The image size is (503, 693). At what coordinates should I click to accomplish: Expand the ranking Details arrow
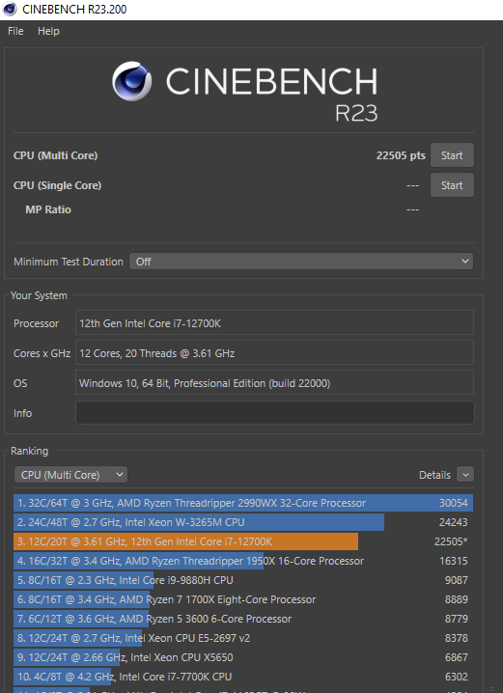(x=465, y=475)
